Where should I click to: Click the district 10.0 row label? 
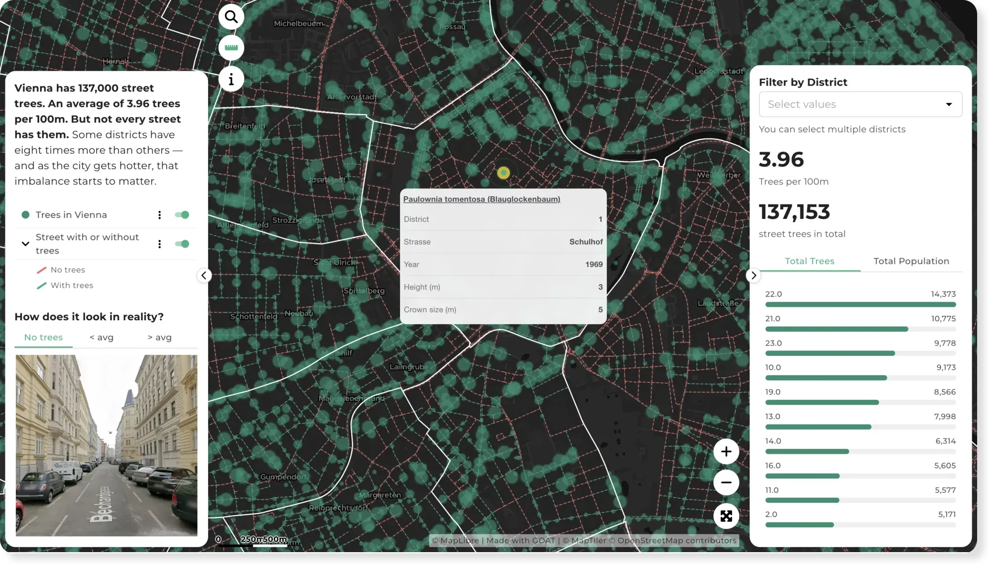[773, 367]
